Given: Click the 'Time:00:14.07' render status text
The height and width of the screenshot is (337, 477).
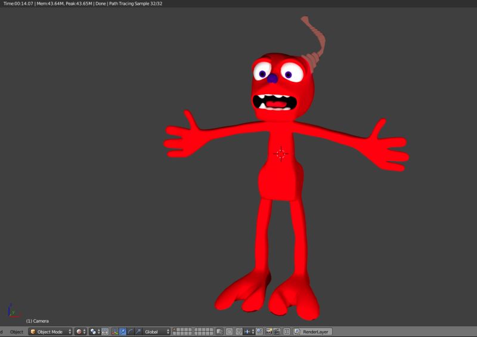Looking at the screenshot, I should (x=18, y=4).
